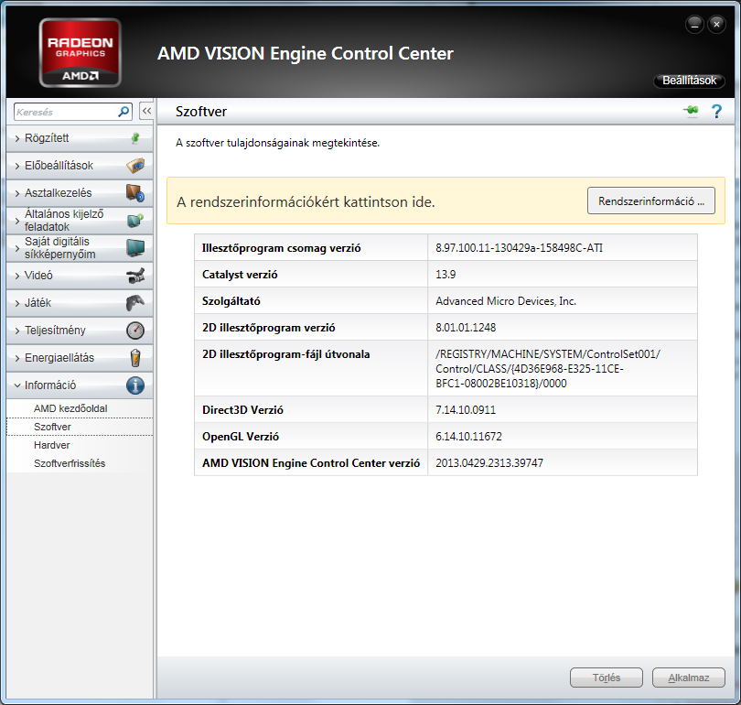741x705 pixels.
Task: Close the Control Center window
Action: pos(716,24)
